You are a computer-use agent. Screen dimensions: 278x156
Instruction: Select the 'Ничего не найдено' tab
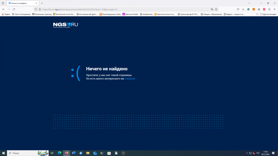(21, 3)
